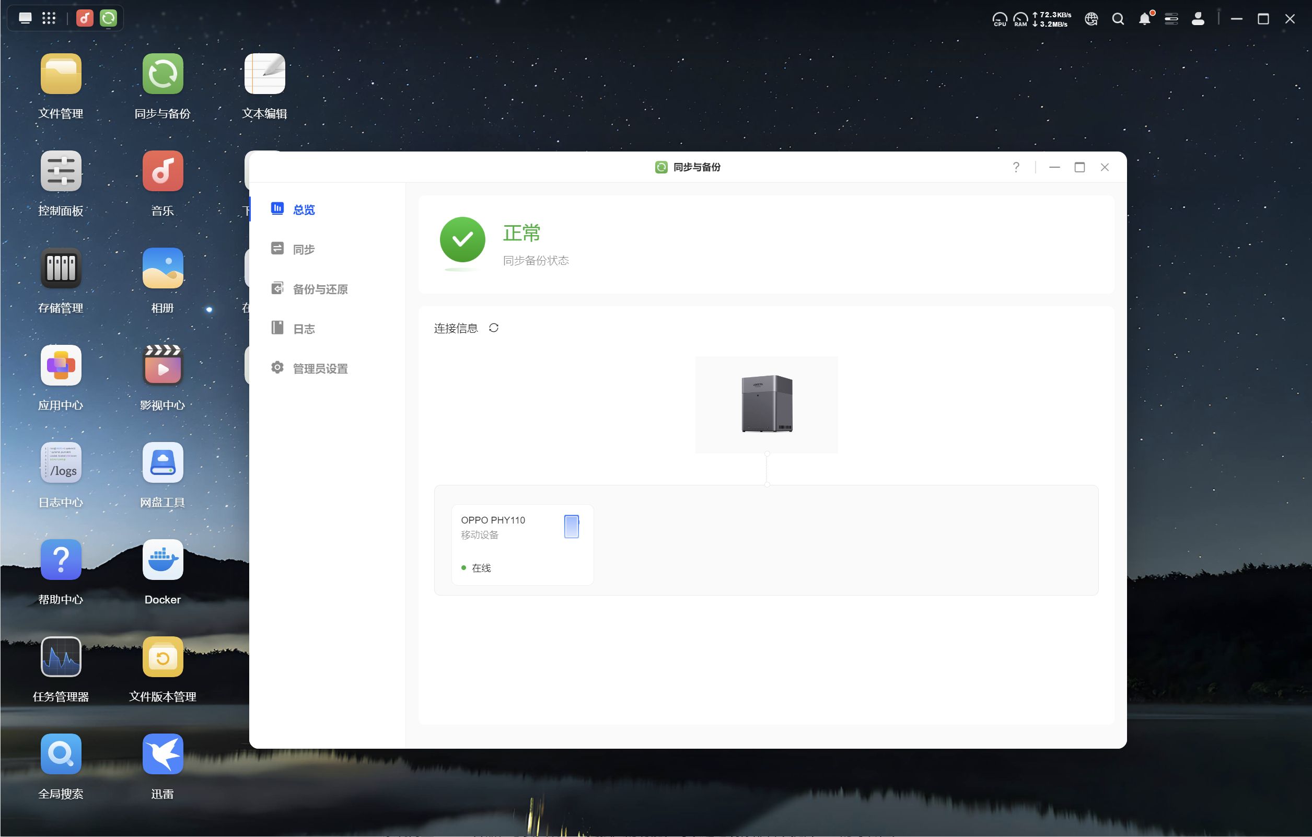Open 文件版本管理 on the desktop
This screenshot has height=837, width=1312.
coord(162,657)
